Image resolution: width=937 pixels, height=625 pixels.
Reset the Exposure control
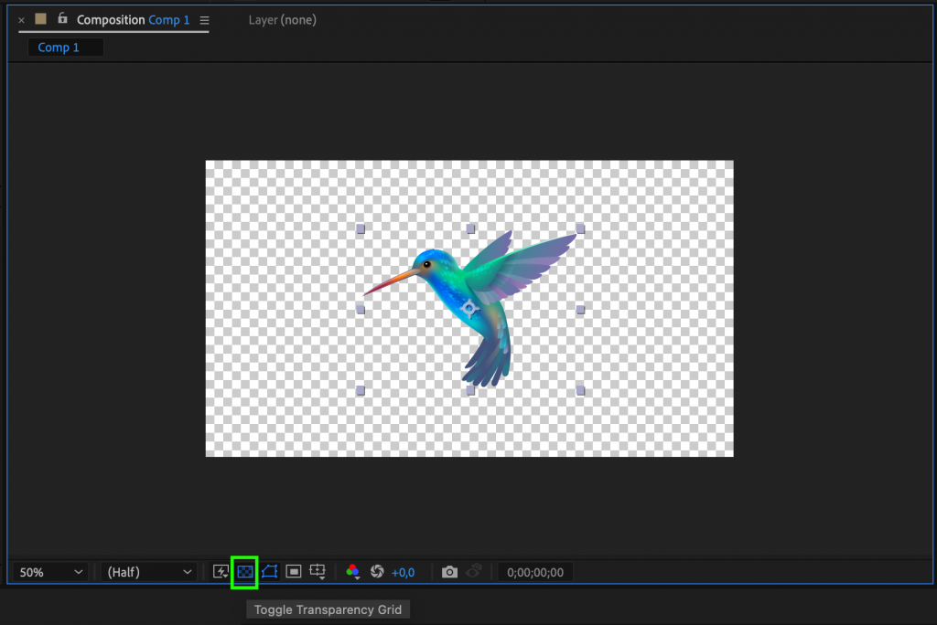point(378,571)
